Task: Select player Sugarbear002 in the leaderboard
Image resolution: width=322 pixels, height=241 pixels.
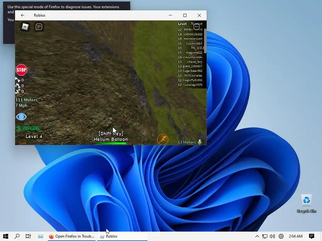Action: [190, 71]
